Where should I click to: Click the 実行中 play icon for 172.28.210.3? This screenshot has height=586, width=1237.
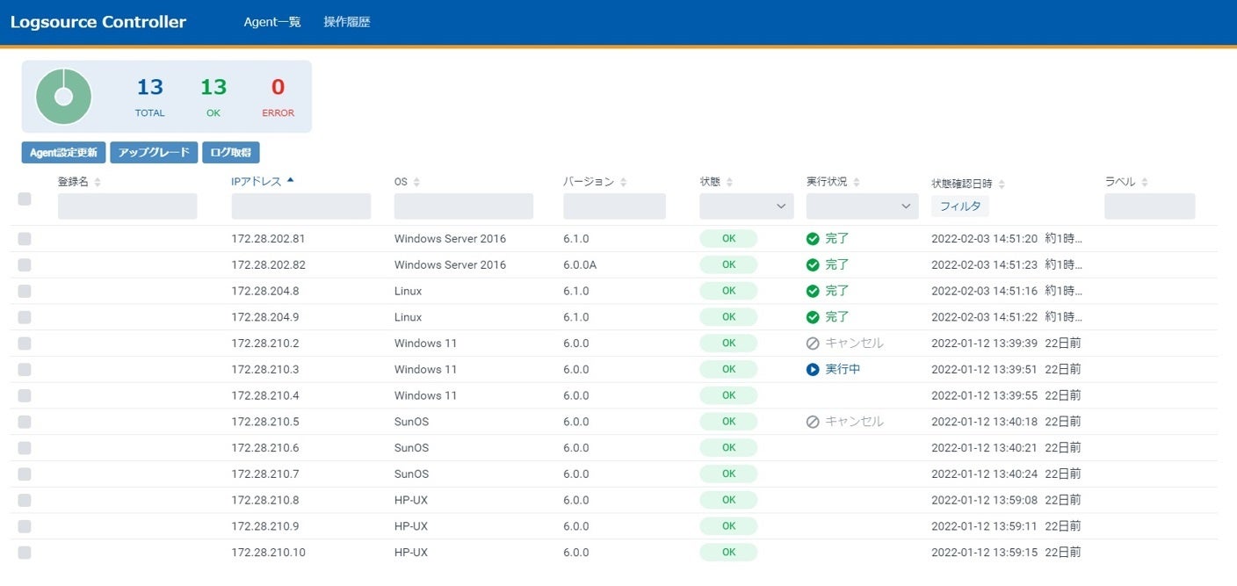pyautogui.click(x=813, y=370)
